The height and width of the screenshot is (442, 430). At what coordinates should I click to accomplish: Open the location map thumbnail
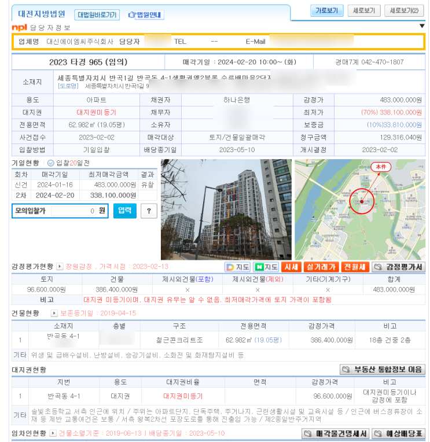pyautogui.click(x=360, y=209)
